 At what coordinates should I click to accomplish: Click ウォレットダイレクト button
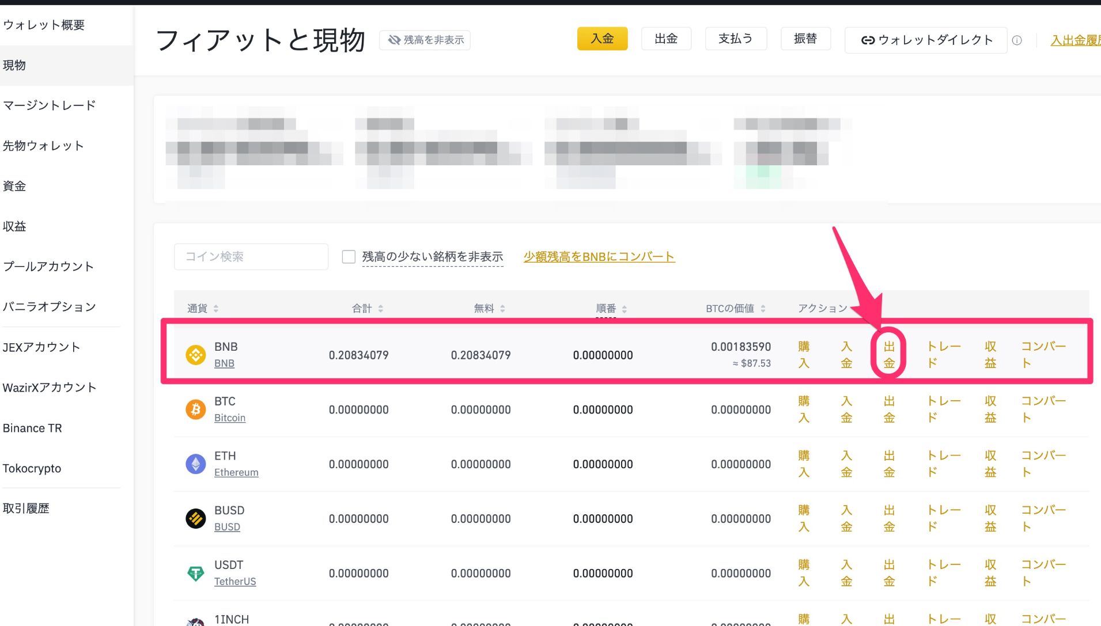(926, 40)
